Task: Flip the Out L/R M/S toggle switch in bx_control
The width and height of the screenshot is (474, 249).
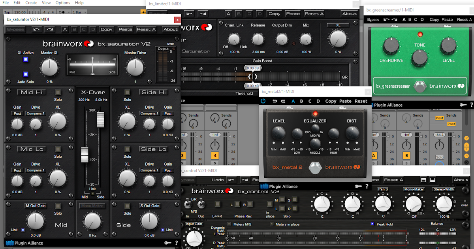Action: click(201, 204)
